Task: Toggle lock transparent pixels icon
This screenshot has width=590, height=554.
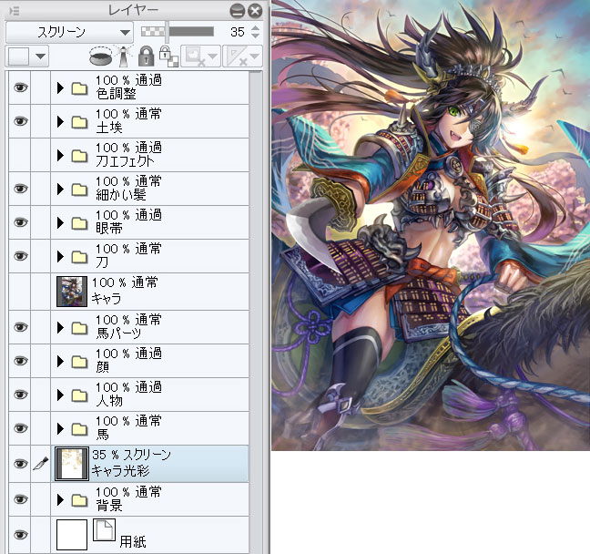Action: pos(168,56)
